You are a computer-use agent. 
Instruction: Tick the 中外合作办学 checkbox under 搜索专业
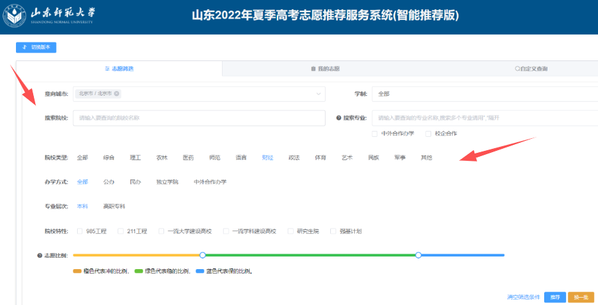coord(375,134)
